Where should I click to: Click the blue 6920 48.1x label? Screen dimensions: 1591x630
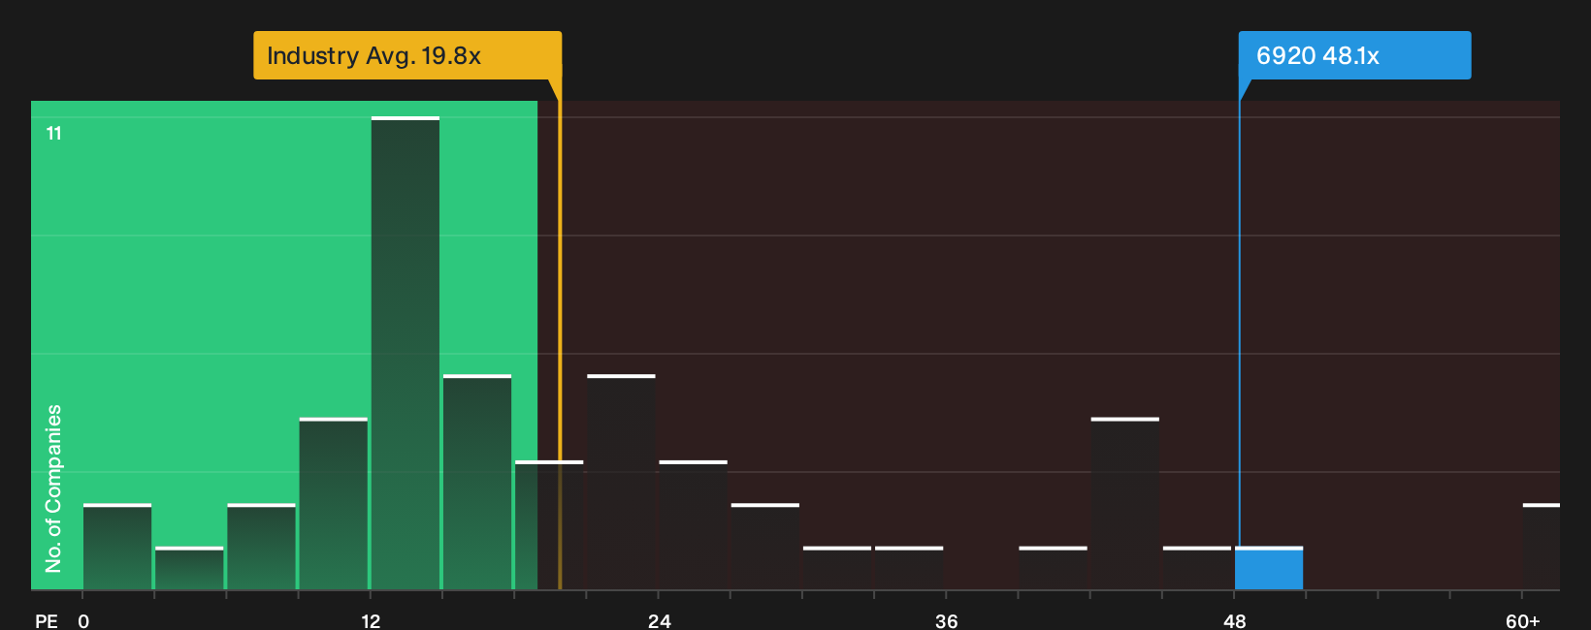point(1354,55)
